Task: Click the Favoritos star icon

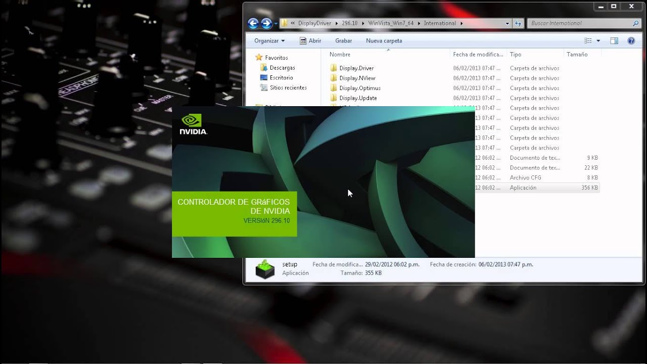Action: tap(259, 58)
